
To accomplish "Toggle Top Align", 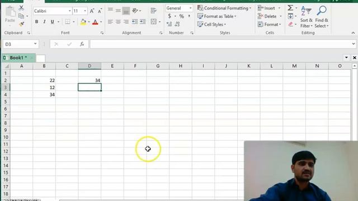I will [x=110, y=11].
